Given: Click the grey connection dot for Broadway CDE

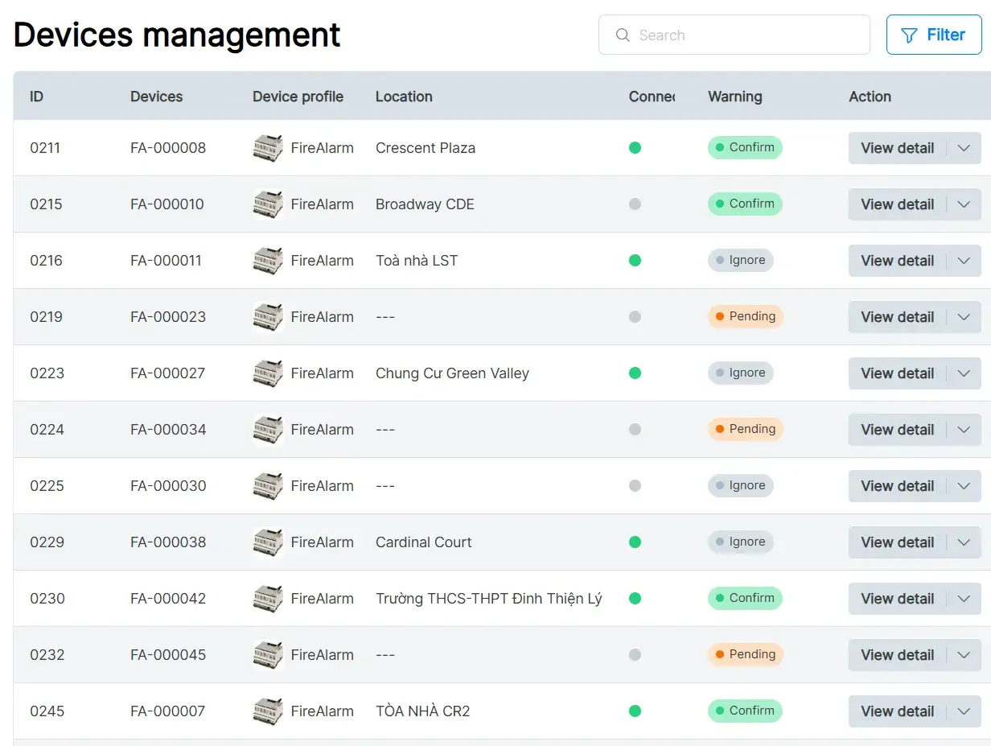Looking at the screenshot, I should click(x=635, y=204).
